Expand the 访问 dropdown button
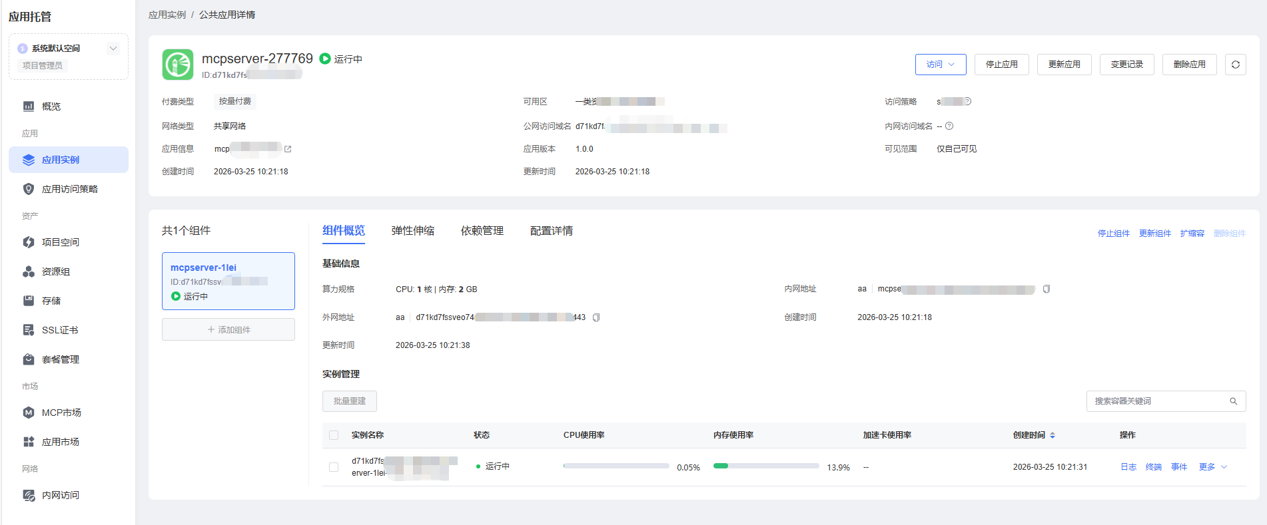The image size is (1267, 525). pyautogui.click(x=940, y=65)
